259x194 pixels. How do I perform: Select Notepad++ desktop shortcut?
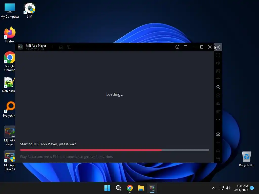[x=8, y=85]
